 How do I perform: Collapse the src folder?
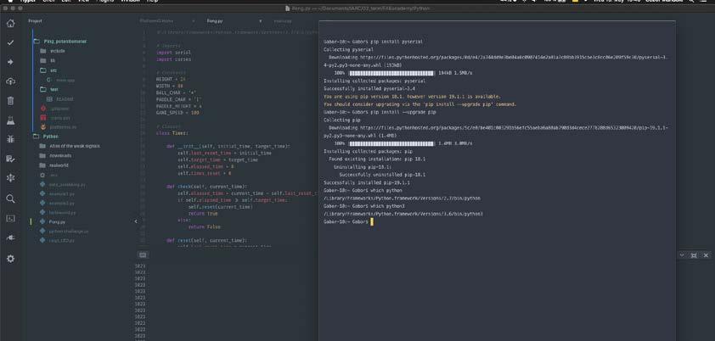click(48, 70)
